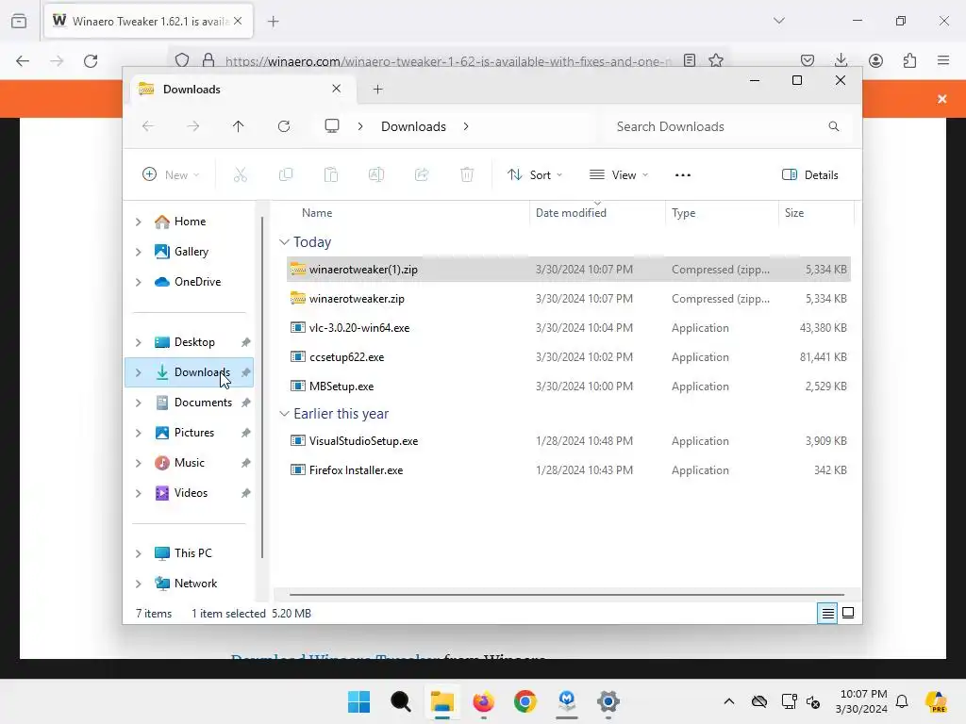Click the Rename icon in toolbar

coord(376,174)
